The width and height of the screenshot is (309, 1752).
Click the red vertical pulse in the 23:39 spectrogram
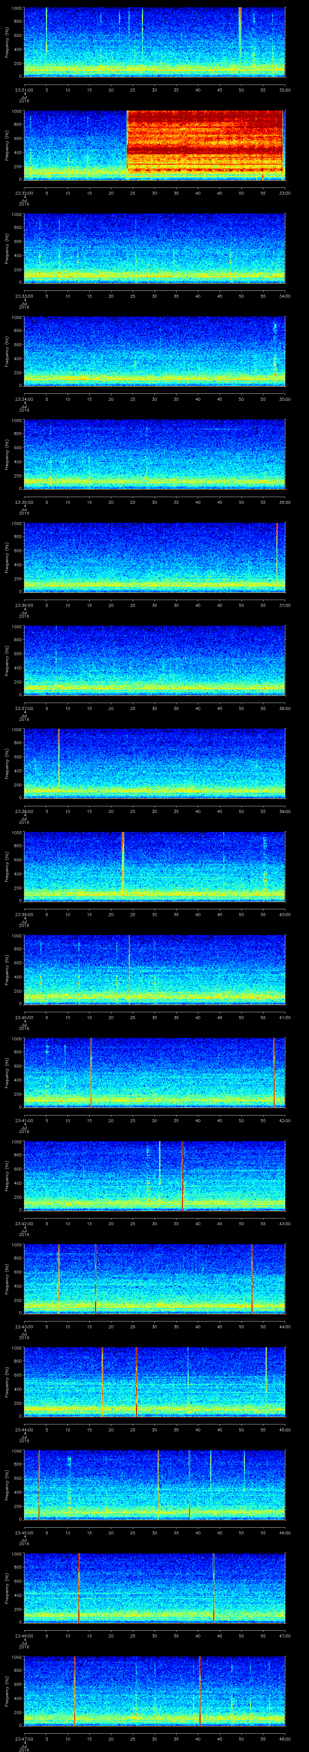[x=123, y=862]
